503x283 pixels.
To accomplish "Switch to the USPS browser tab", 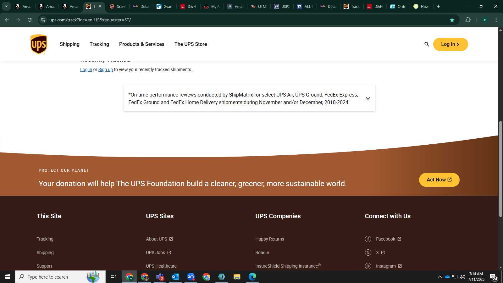I will pos(282,6).
